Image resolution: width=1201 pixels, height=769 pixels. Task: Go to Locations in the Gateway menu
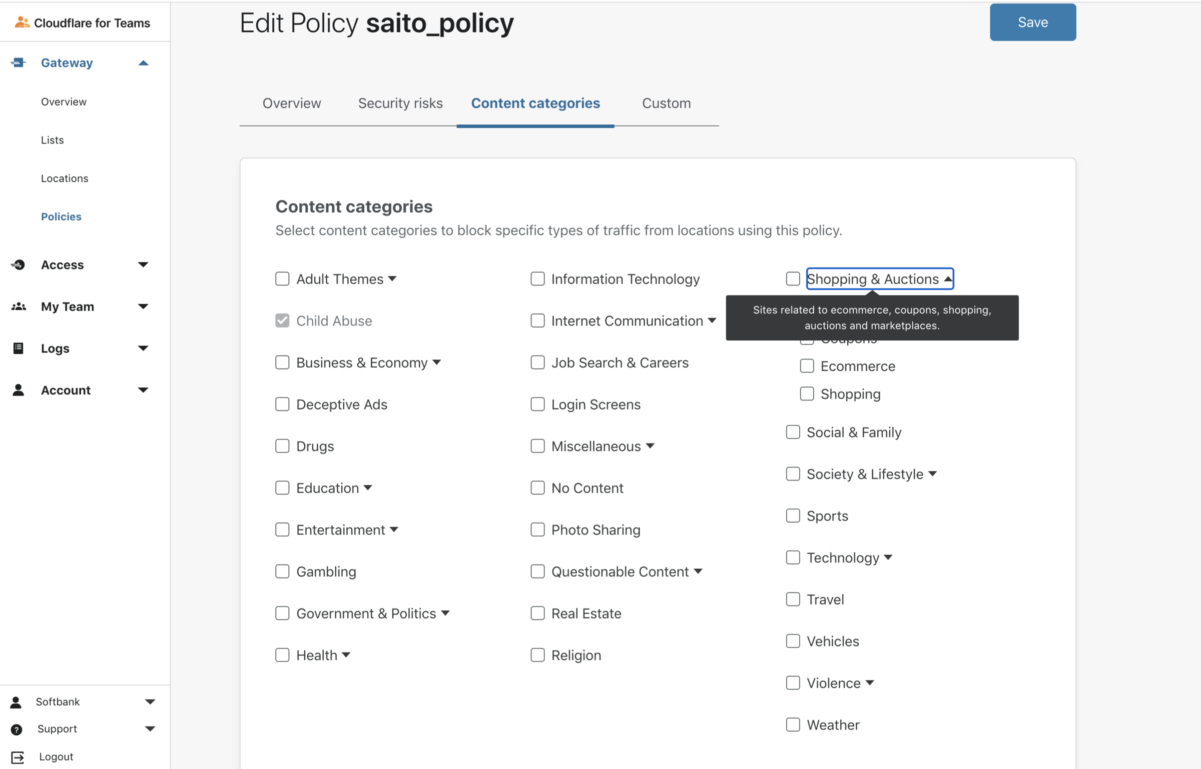65,178
